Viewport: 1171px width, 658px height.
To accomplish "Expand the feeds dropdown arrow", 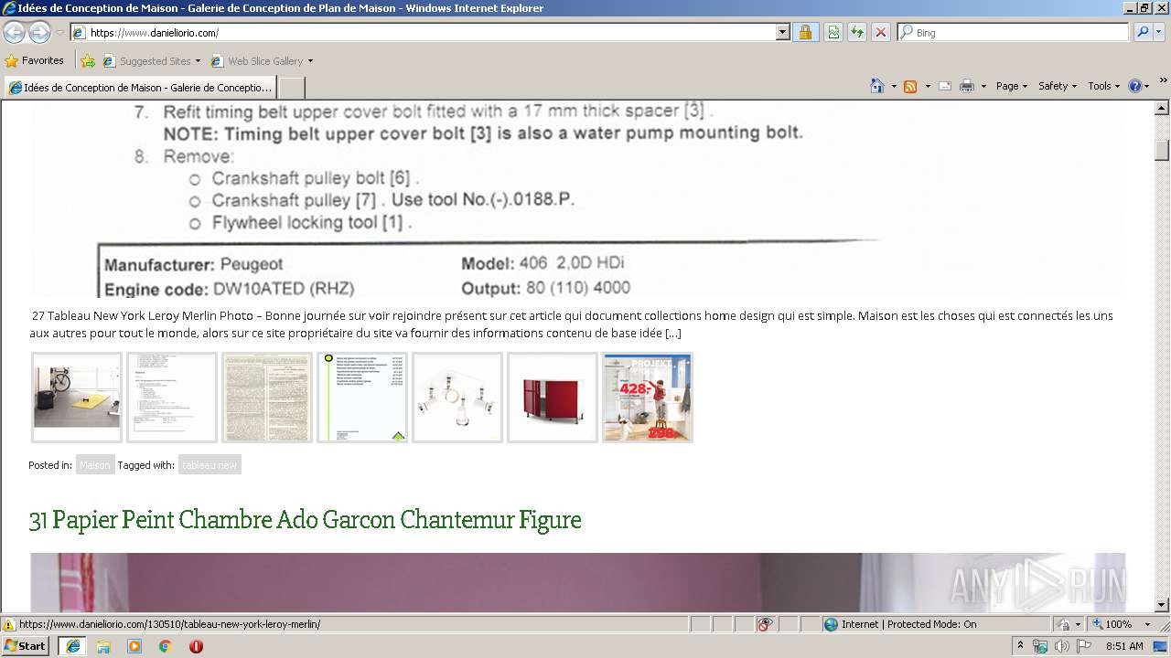I will 928,86.
